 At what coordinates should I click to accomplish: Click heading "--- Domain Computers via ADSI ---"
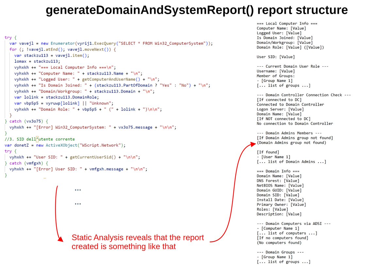[294, 224]
